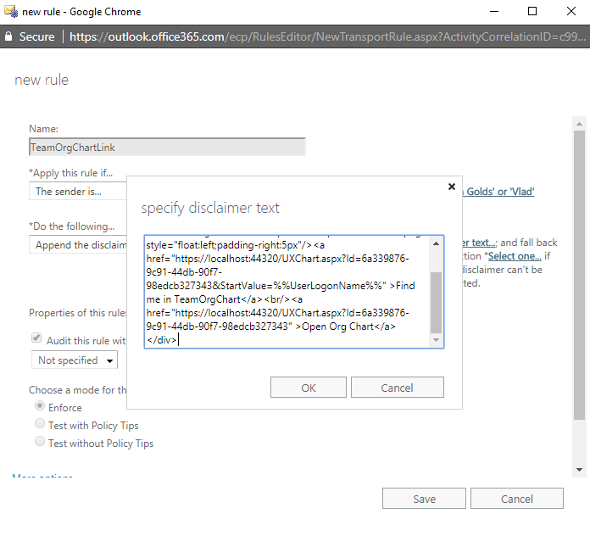Click the Name field containing TeamOrgChartLink

(167, 147)
